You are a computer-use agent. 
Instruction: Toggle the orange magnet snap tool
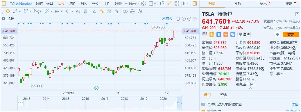[102, 11]
